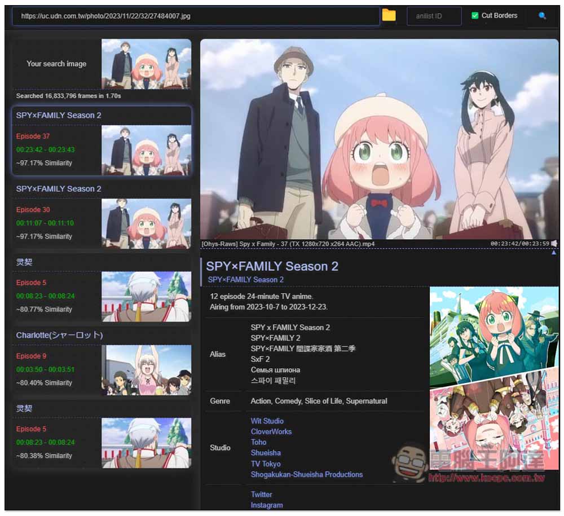The image size is (564, 516).
Task: Click the small blue triangle timeline marker
Action: tap(554, 253)
